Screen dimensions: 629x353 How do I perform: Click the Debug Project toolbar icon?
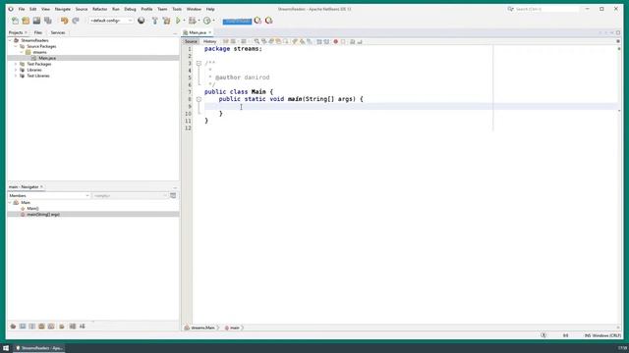tap(193, 21)
